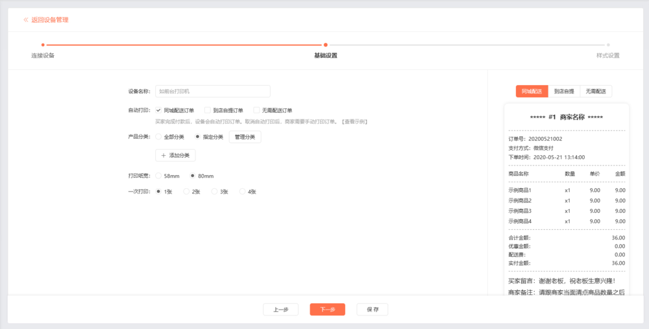Switch to the 到店自提 preview tab
The image size is (649, 329).
click(563, 91)
